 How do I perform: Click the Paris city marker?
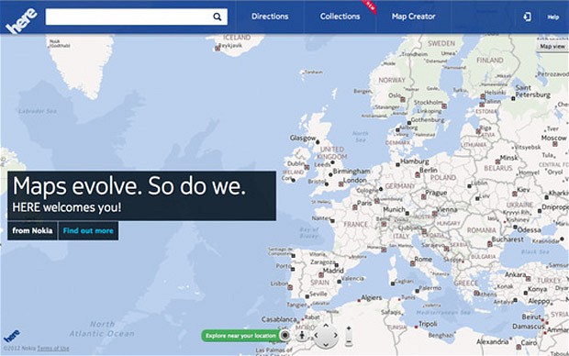[x=355, y=207]
